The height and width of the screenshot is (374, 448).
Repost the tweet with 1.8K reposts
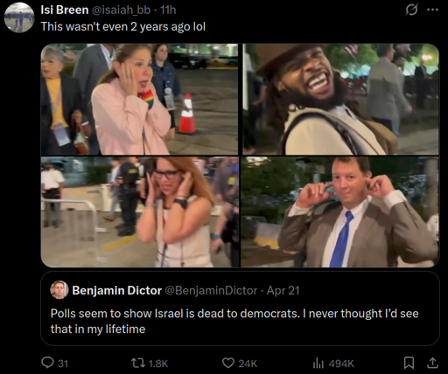coord(136,363)
